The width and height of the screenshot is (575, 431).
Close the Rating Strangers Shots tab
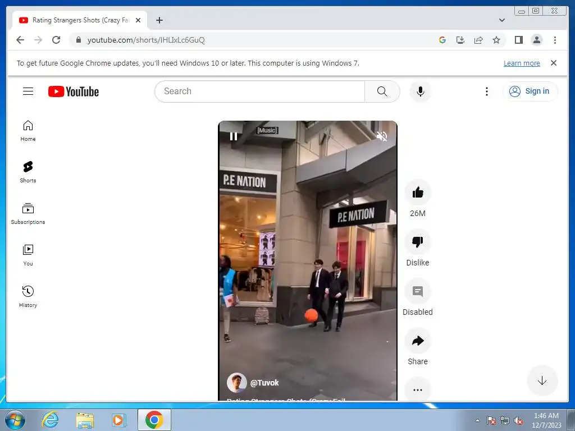coord(138,20)
